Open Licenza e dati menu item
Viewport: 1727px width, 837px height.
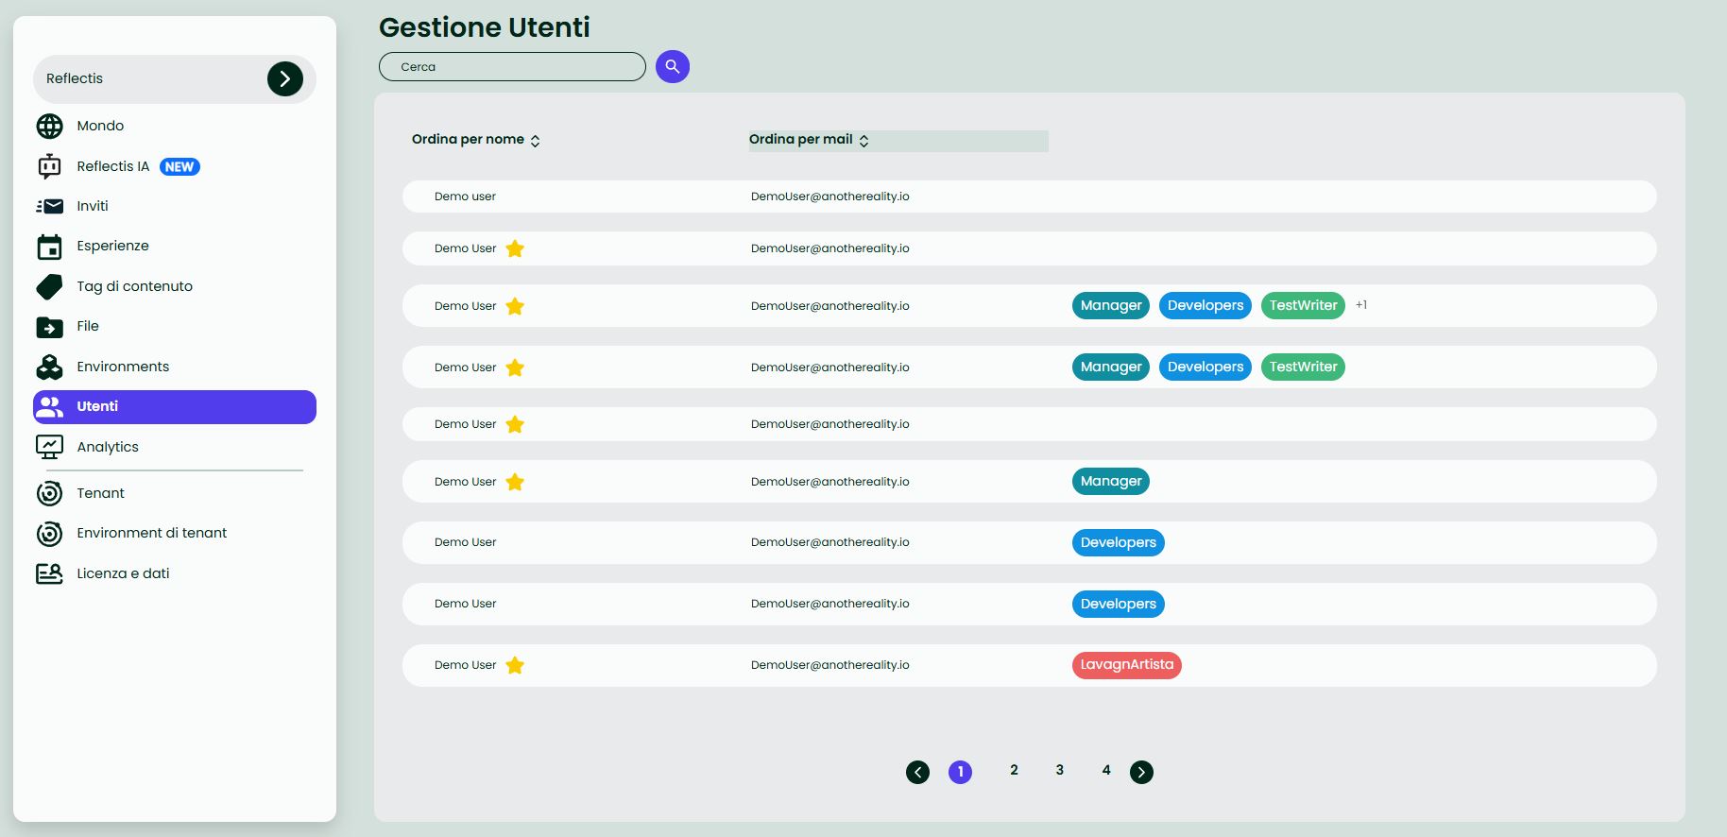click(123, 573)
